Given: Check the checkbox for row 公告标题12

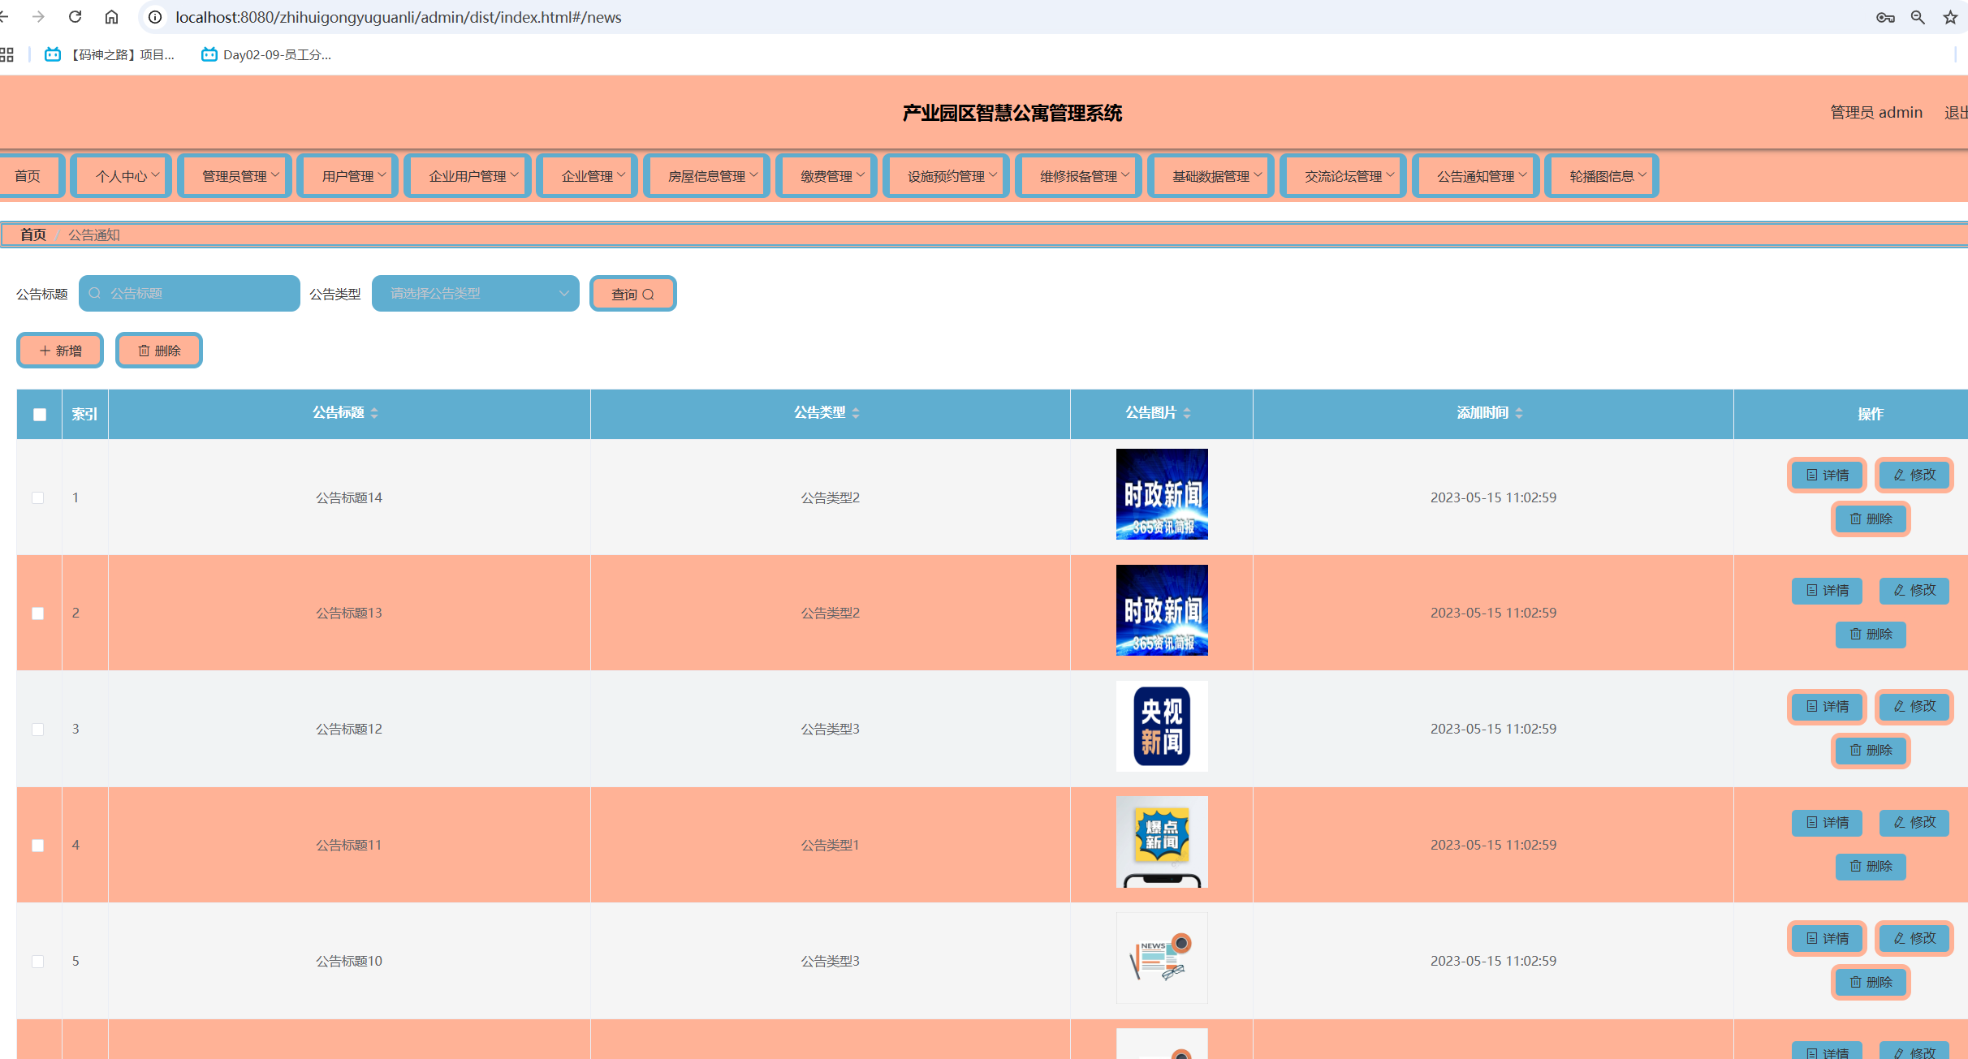Looking at the screenshot, I should [37, 730].
